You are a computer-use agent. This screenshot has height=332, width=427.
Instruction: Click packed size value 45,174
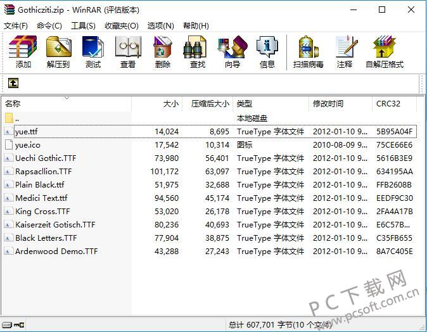point(217,198)
